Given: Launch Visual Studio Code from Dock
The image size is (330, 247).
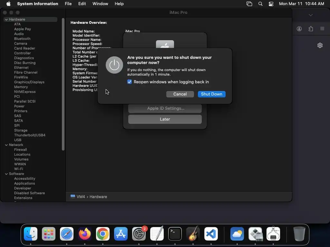Looking at the screenshot, I should pyautogui.click(x=211, y=234).
